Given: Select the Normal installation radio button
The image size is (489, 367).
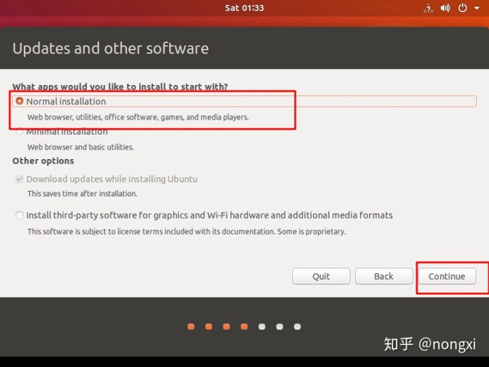Looking at the screenshot, I should tap(19, 101).
